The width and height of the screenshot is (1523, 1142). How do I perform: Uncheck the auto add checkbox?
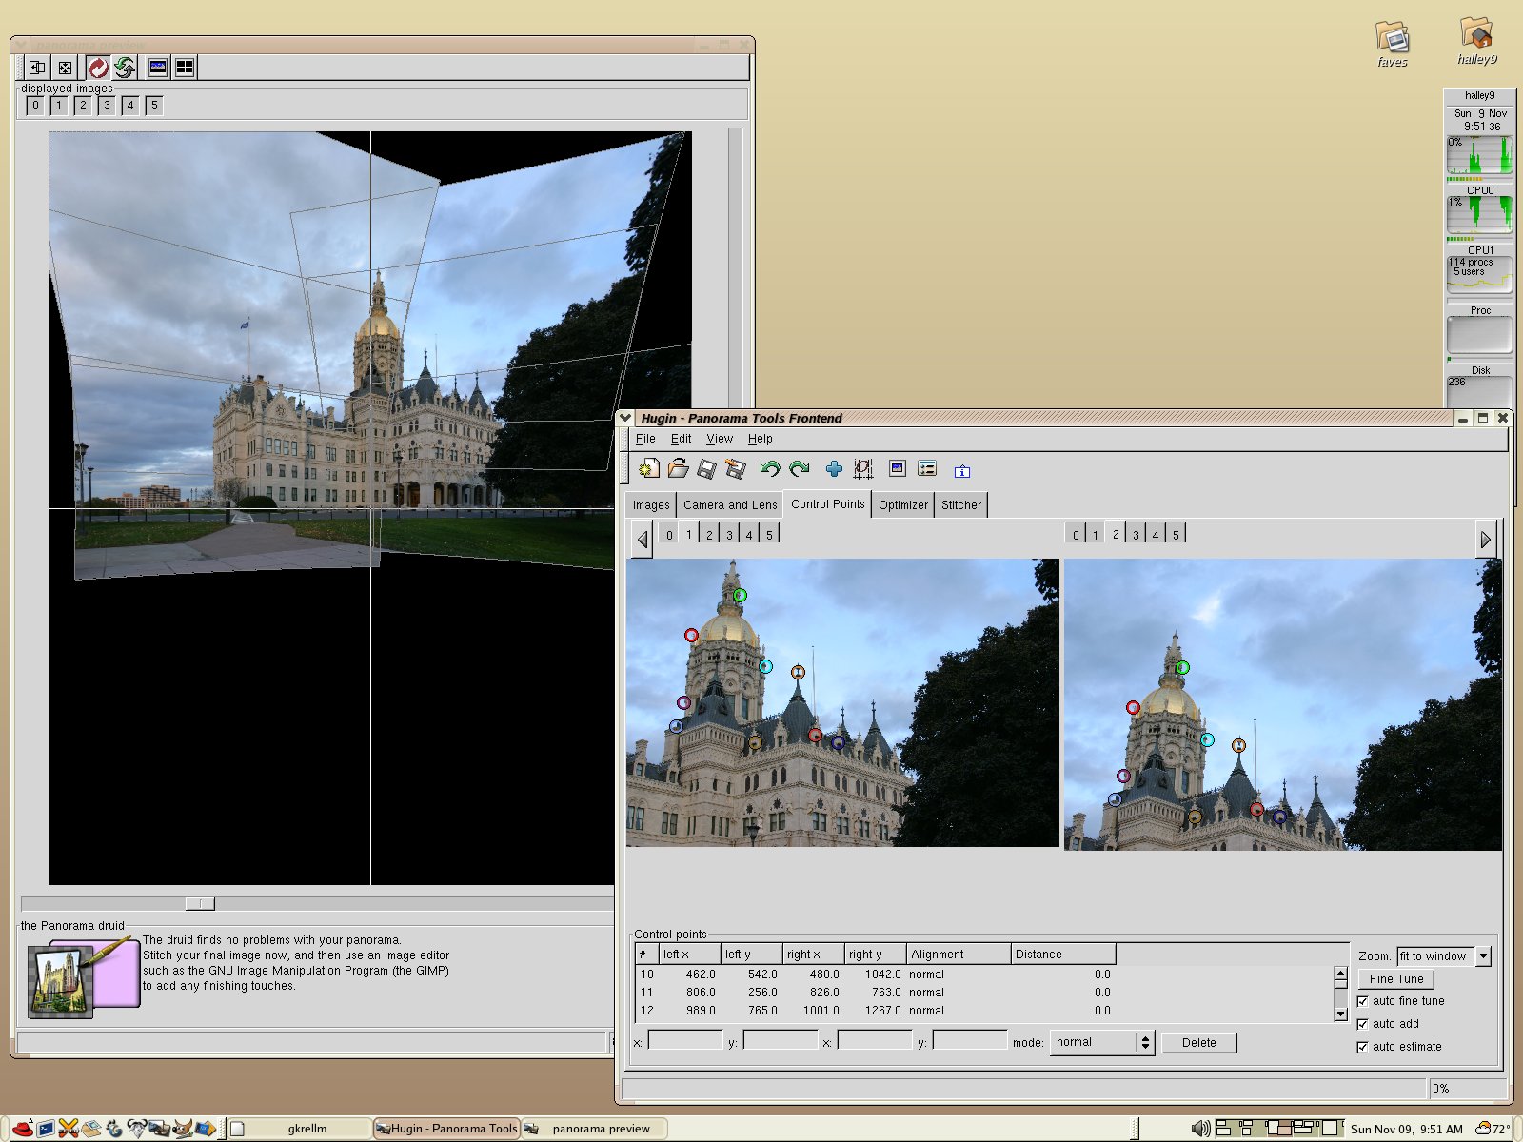(x=1363, y=1024)
